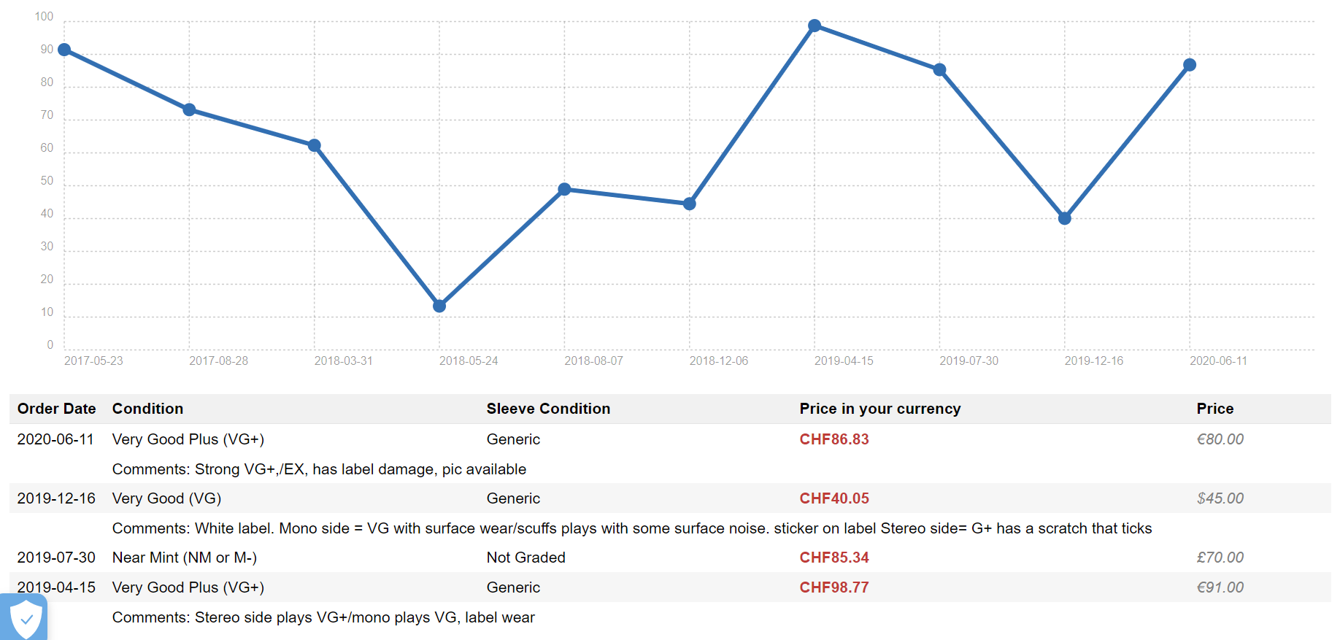Click the Price column header

point(1215,409)
